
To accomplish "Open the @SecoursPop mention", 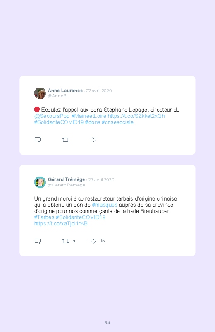I will point(52,116).
